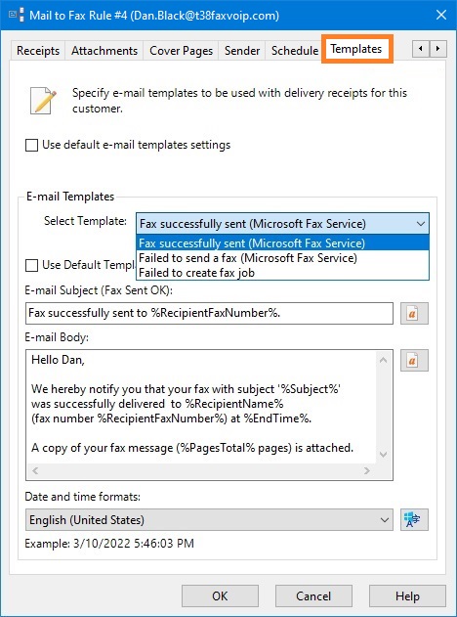
Task: Click the right tab scroll arrow
Action: [437, 49]
